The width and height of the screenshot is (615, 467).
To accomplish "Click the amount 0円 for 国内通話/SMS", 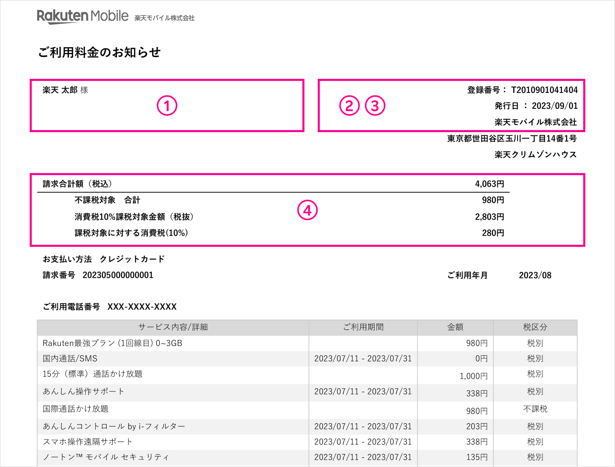I will tap(481, 359).
